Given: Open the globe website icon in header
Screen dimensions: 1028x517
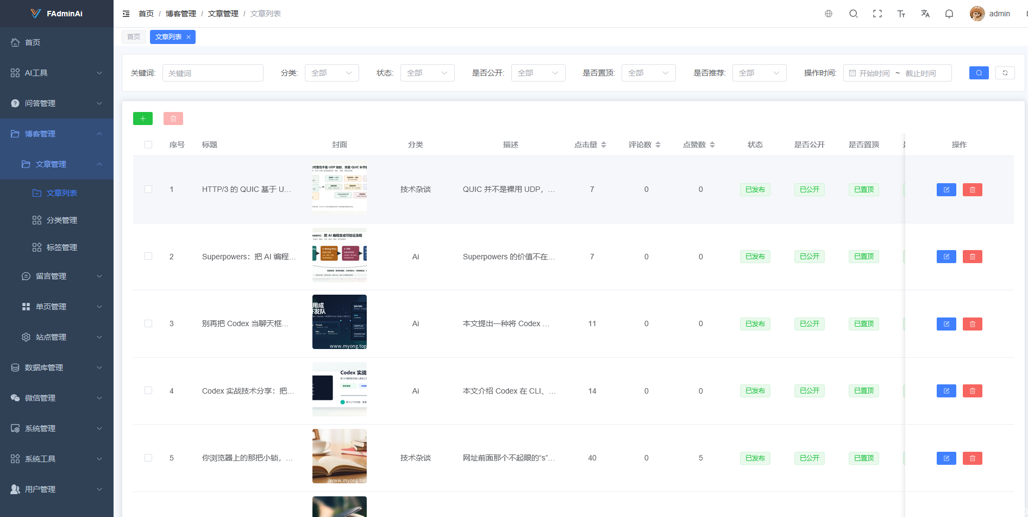Looking at the screenshot, I should click(x=829, y=14).
